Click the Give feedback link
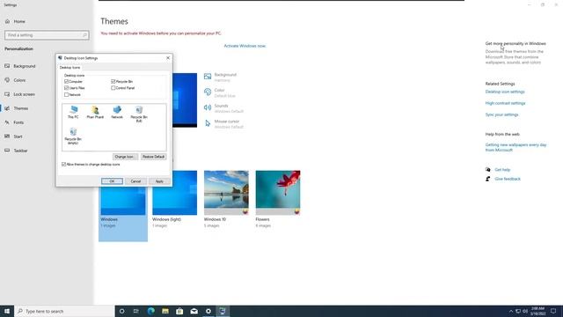Viewport: 563px width, 317px height. [508, 179]
